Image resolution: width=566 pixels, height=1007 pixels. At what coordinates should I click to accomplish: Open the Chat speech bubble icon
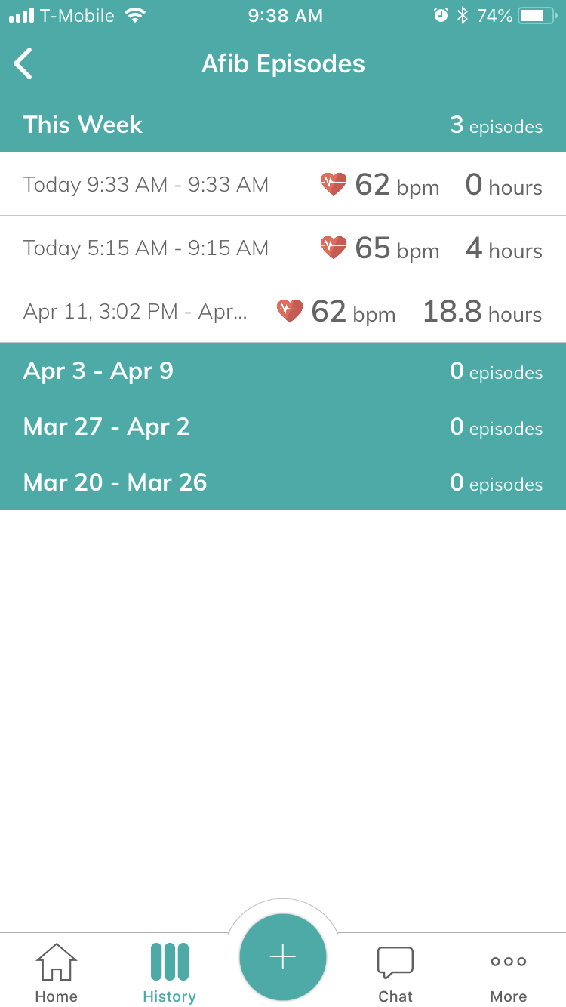pos(395,962)
